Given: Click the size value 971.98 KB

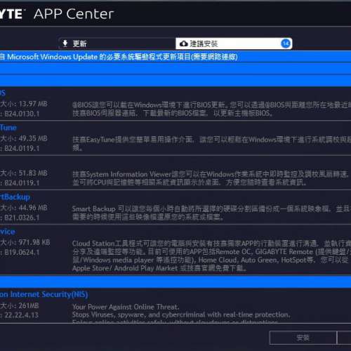Looking at the screenshot, I should (34, 242).
